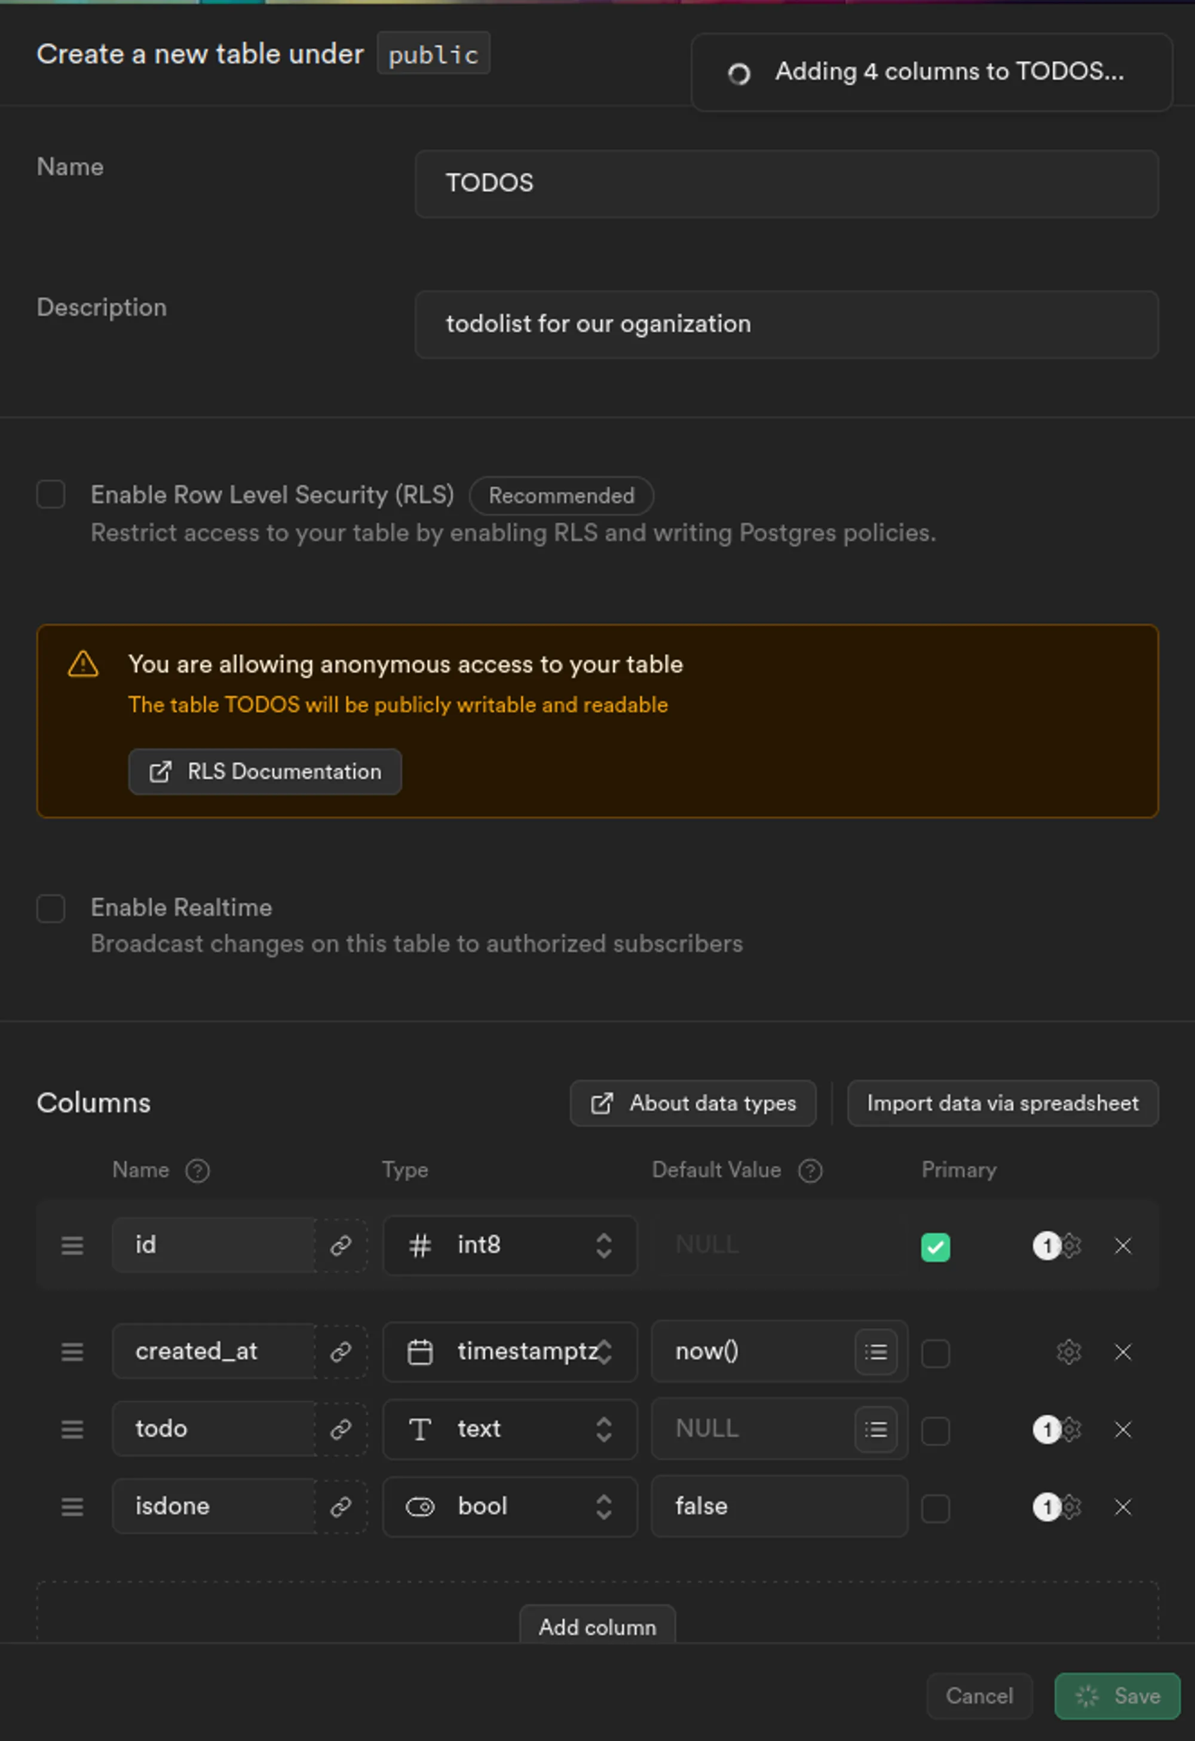The image size is (1195, 1741).
Task: Click into the Description text field
Action: point(787,324)
